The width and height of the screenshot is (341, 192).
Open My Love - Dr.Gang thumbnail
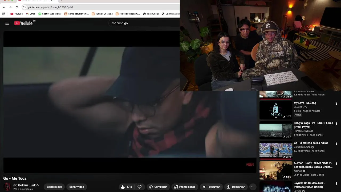click(276, 110)
